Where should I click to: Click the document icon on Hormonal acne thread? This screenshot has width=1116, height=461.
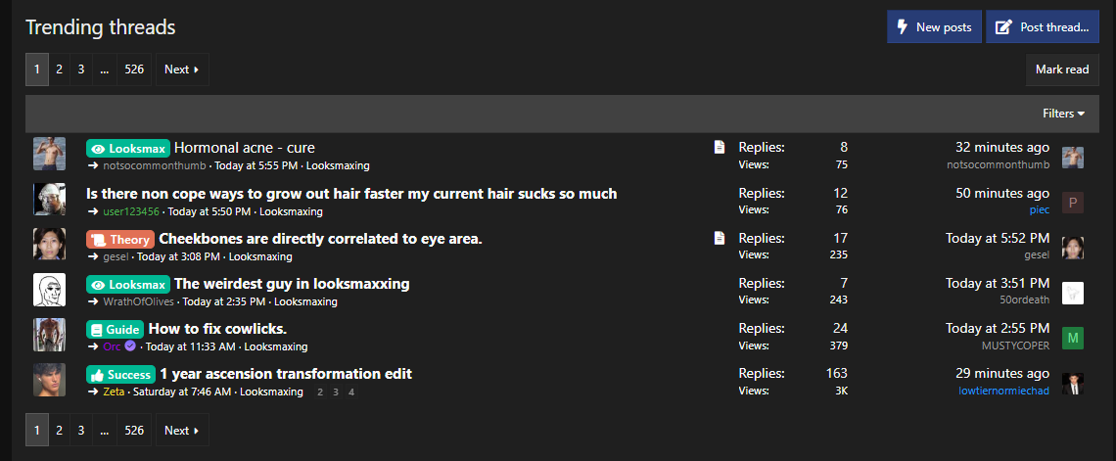click(720, 148)
